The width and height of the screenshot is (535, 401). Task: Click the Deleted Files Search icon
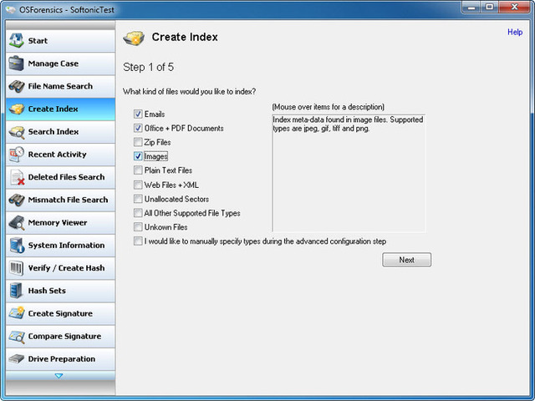(x=17, y=177)
